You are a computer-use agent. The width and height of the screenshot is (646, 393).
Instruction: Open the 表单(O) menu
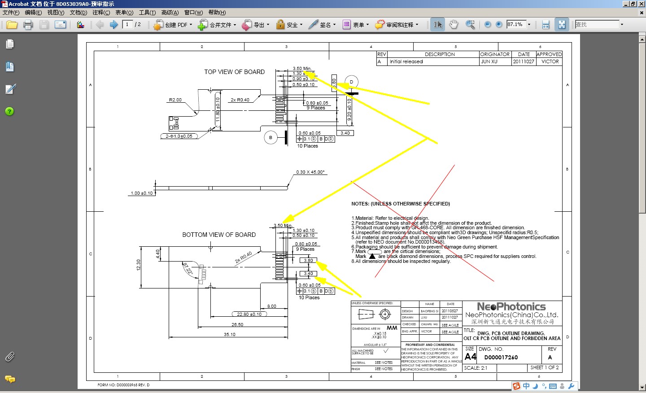click(124, 13)
